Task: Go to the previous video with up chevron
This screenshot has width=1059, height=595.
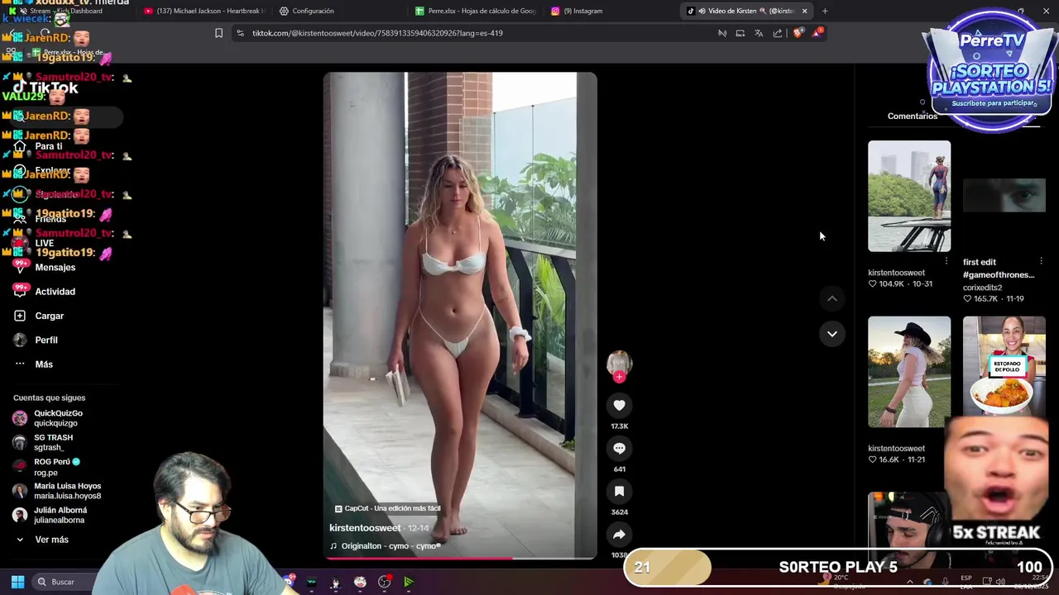Action: 832,298
